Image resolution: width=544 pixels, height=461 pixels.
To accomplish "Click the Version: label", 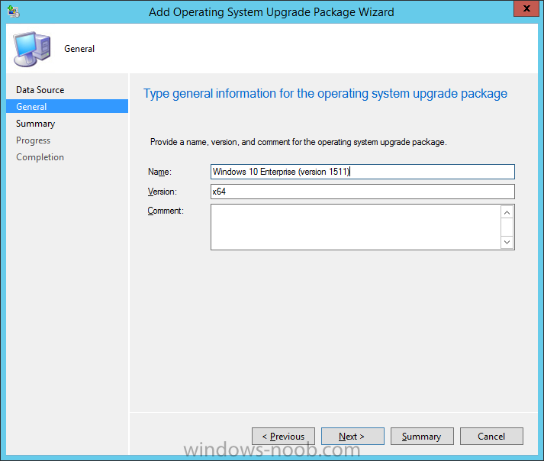I will (x=163, y=192).
